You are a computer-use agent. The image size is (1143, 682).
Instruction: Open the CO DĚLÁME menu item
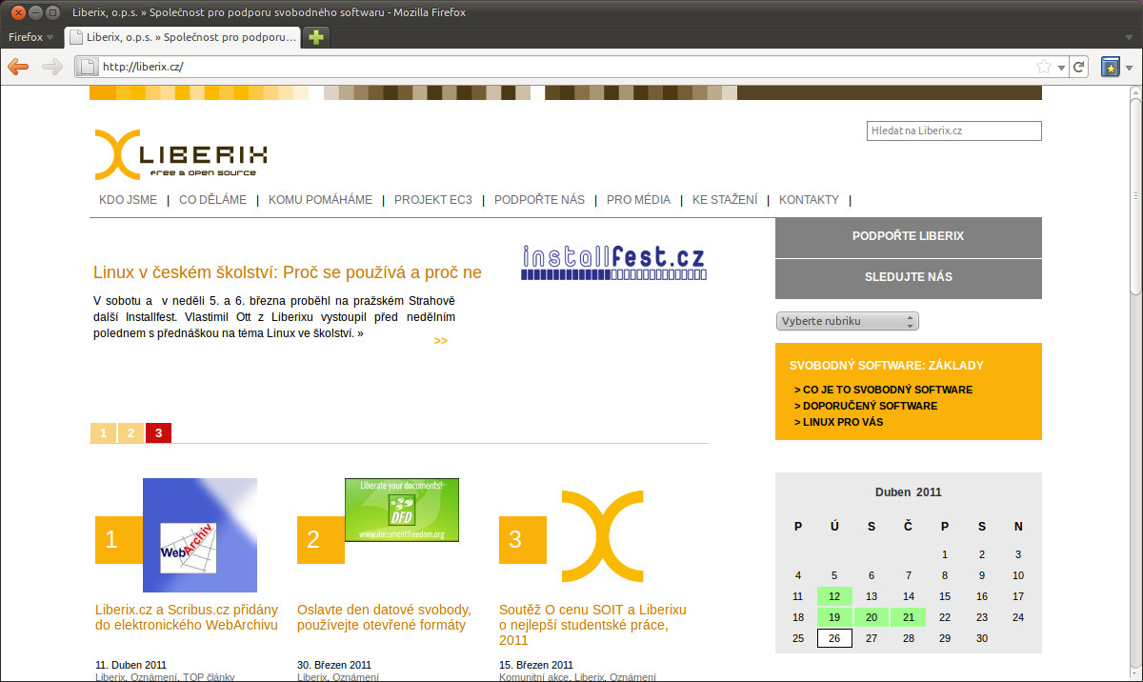point(212,200)
